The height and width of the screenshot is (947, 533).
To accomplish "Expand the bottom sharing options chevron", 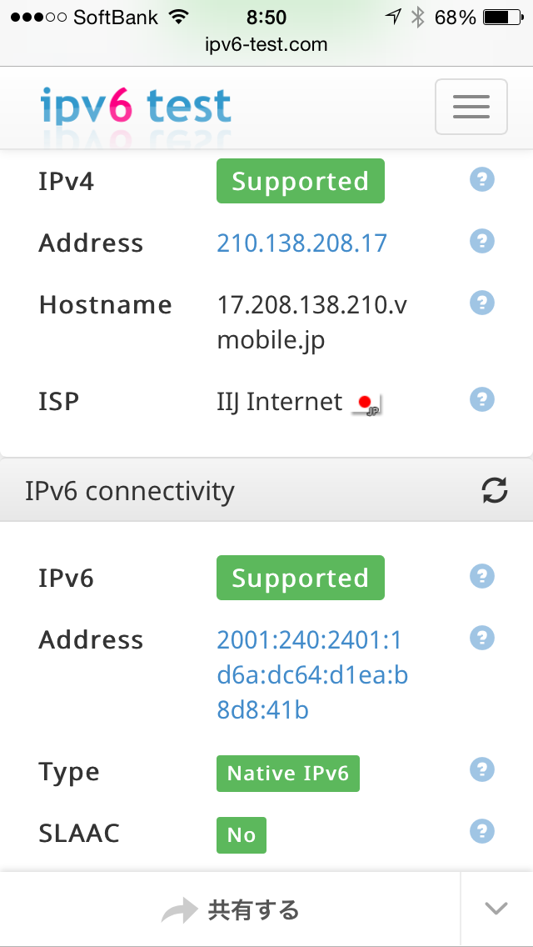I will [x=496, y=909].
